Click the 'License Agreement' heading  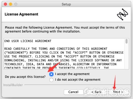pyautogui.click(x=21, y=14)
